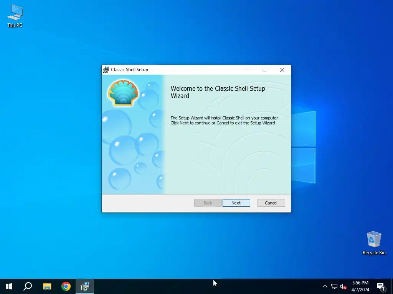Open the notification Action Center
The width and height of the screenshot is (393, 294).
pyautogui.click(x=381, y=287)
